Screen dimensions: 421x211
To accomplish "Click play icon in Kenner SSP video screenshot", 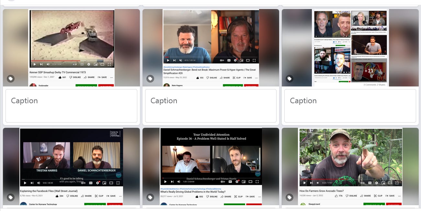I will [35, 64].
